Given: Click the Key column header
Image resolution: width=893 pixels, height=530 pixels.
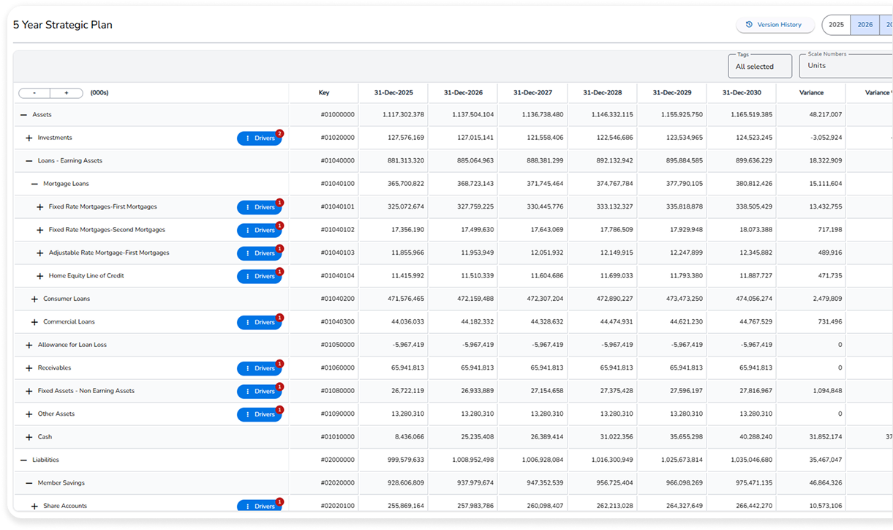Looking at the screenshot, I should pos(324,93).
